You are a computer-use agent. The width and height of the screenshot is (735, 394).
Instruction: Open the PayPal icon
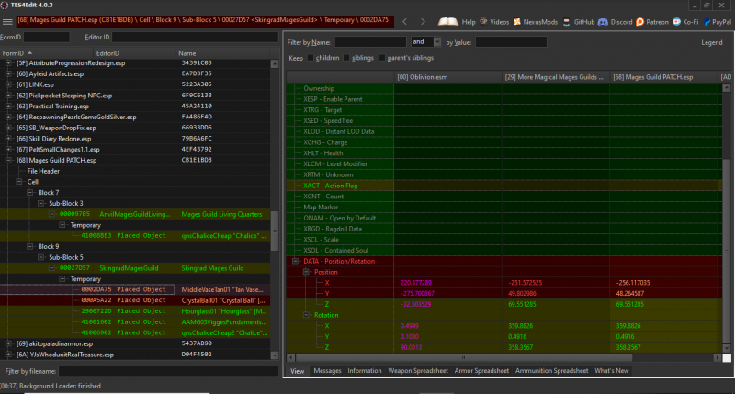coord(707,21)
